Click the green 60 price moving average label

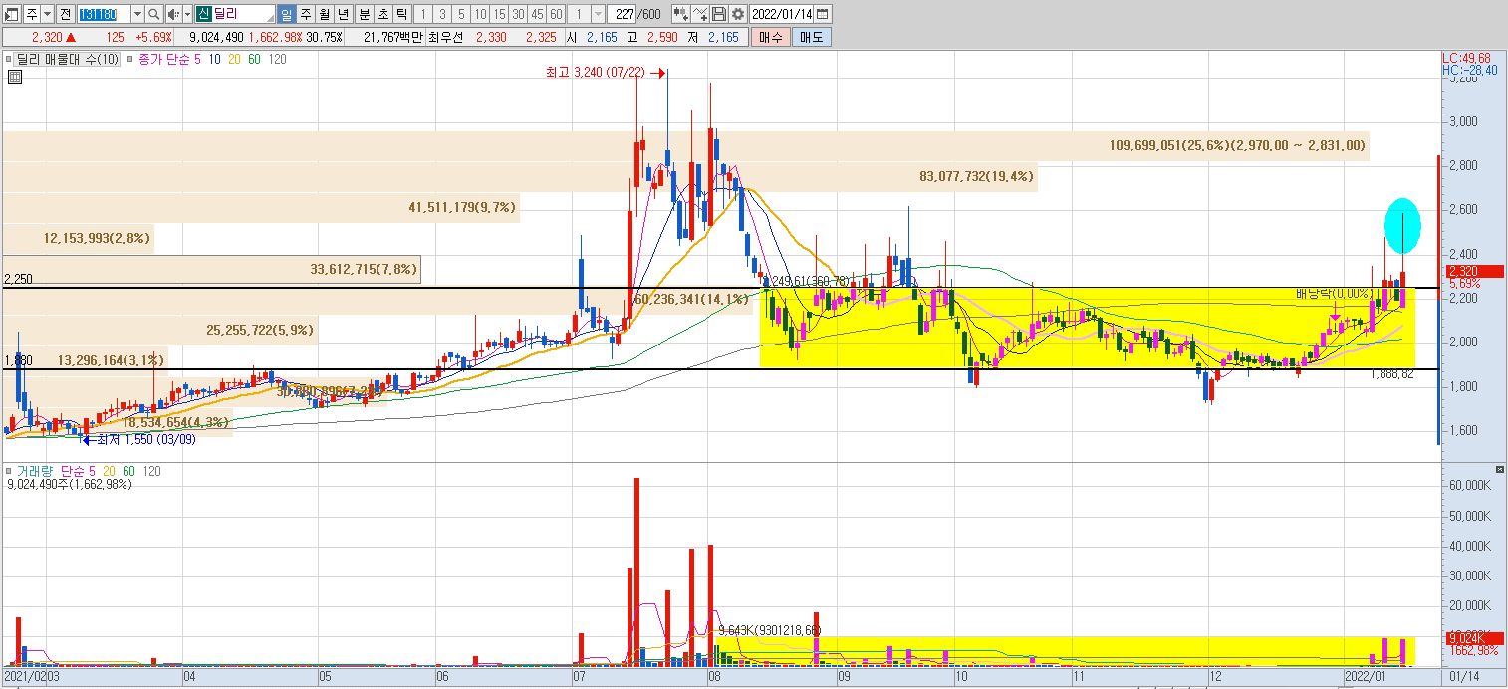254,59
